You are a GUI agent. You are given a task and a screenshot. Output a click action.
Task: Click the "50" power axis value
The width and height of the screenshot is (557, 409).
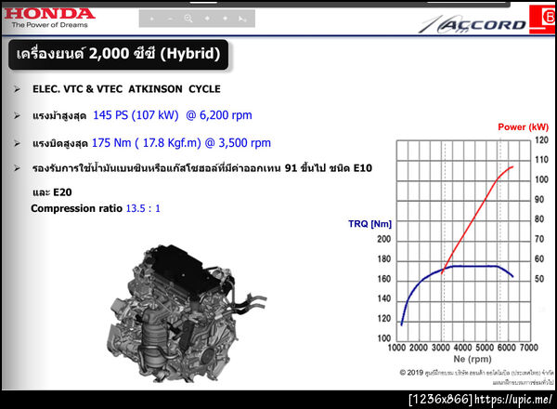click(x=539, y=279)
